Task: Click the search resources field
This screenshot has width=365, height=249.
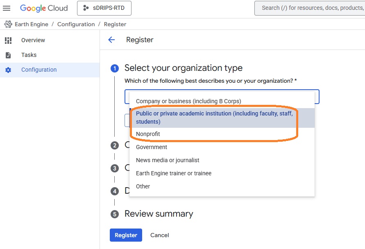Action: [x=310, y=8]
